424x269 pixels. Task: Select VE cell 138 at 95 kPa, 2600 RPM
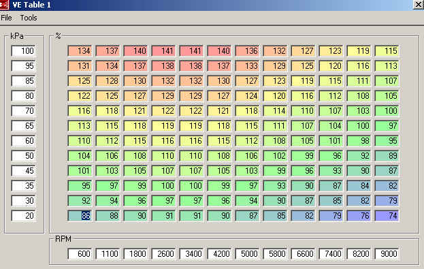pyautogui.click(x=163, y=66)
